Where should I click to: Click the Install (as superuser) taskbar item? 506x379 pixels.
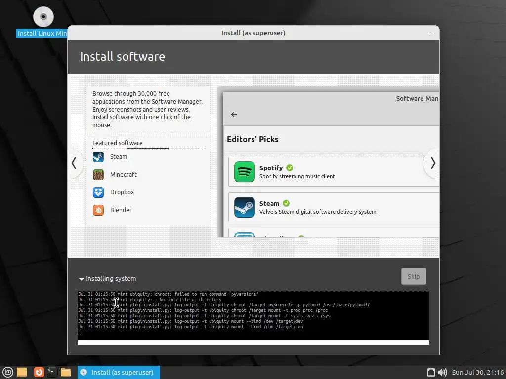pyautogui.click(x=119, y=372)
